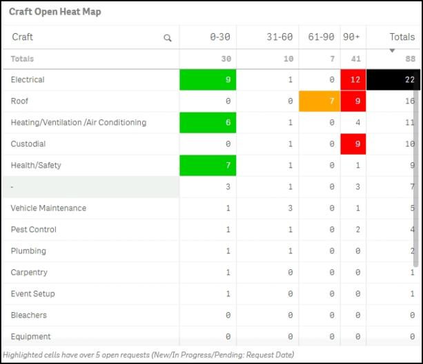Viewport: 423px width, 364px height.
Task: Click the Totals row 90+ value 41
Action: click(x=356, y=59)
